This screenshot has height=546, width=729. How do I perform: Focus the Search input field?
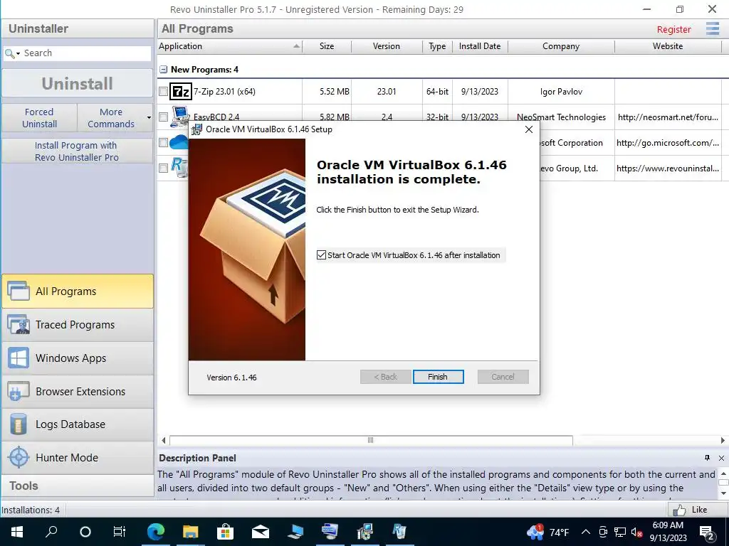coord(86,53)
